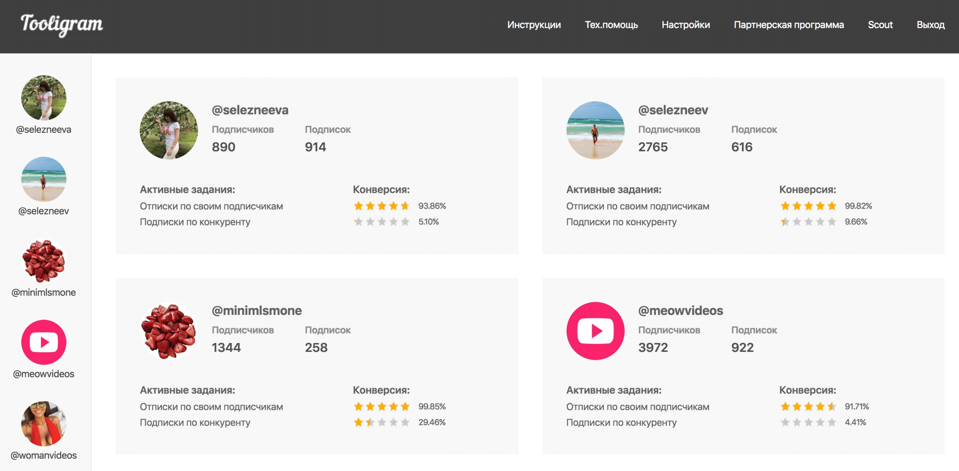This screenshot has height=471, width=959.
Task: Click the 99.82% star rating for @selezneev
Action: (808, 206)
